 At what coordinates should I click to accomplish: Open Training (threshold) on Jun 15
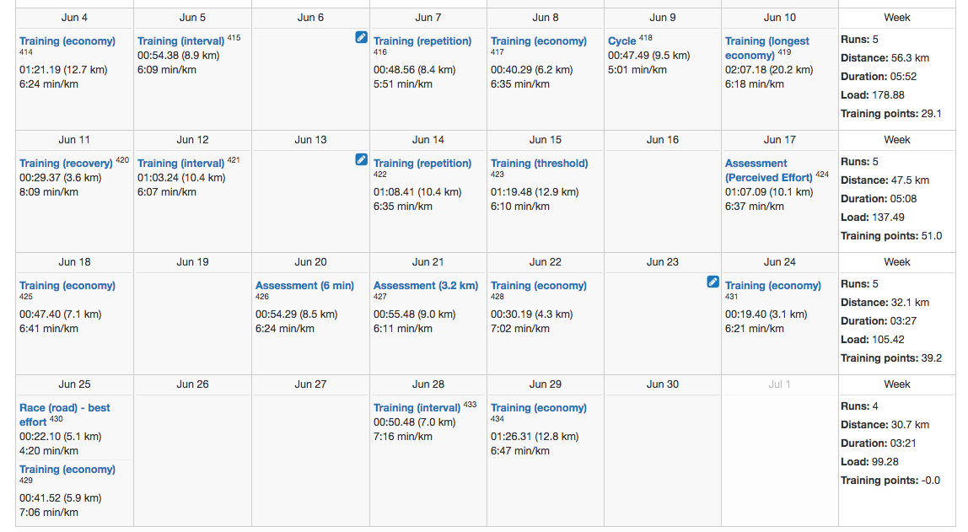point(540,163)
